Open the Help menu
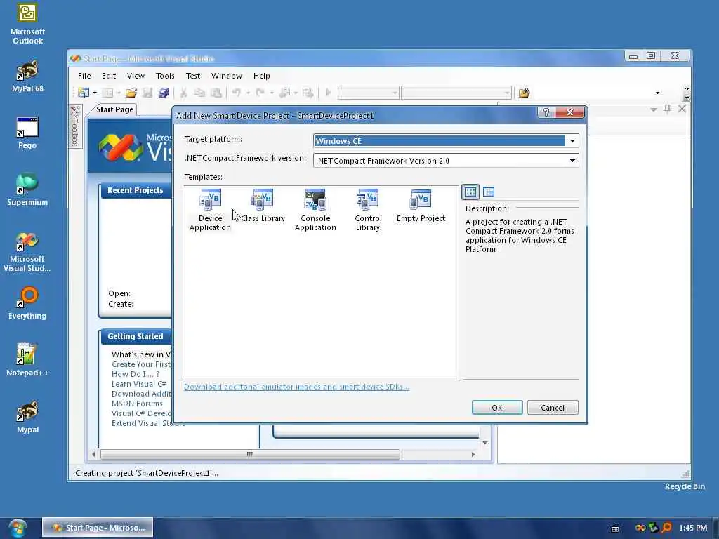Image resolution: width=719 pixels, height=539 pixels. pos(262,76)
